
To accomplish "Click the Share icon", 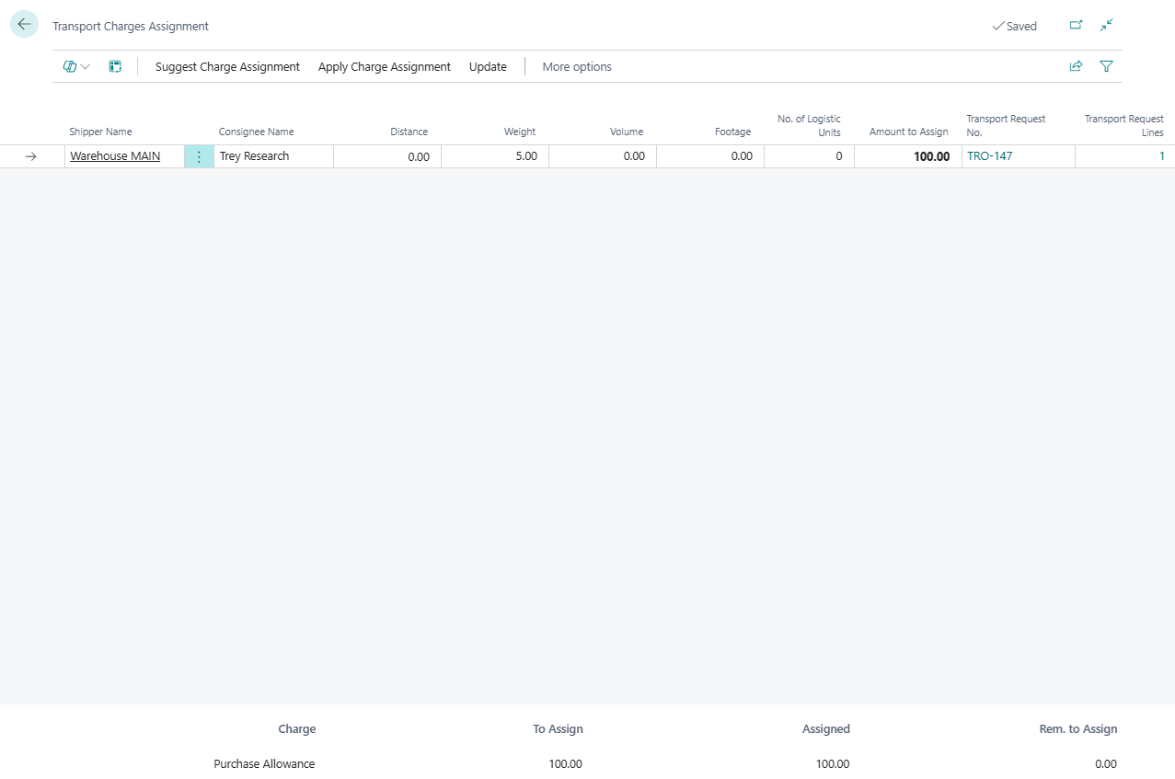I will click(x=1076, y=67).
